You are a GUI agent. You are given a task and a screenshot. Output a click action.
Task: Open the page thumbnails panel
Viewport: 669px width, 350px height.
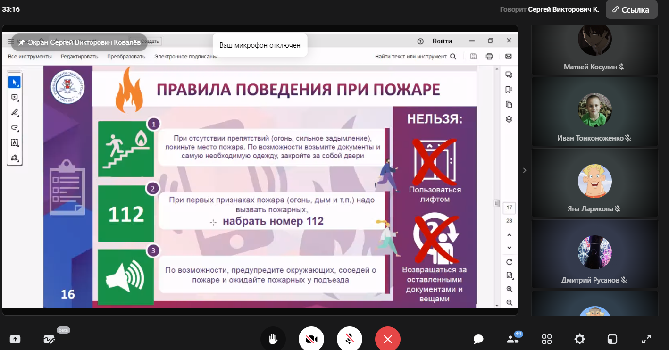509,105
